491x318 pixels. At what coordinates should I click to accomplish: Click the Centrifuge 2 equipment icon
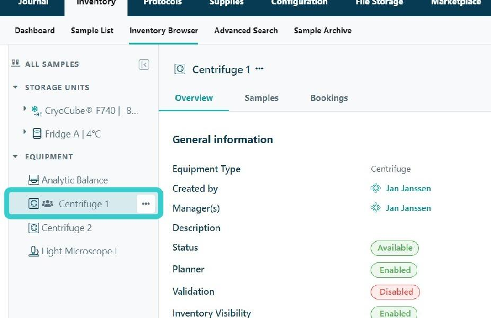[x=34, y=228]
